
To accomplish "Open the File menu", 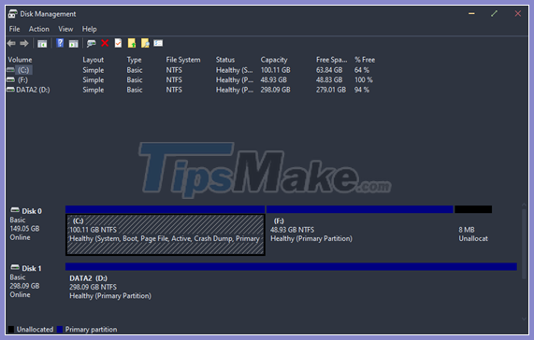I will pos(14,29).
